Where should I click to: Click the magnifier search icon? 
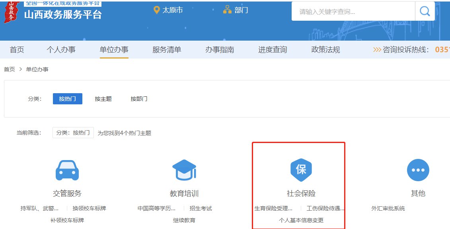425,11
